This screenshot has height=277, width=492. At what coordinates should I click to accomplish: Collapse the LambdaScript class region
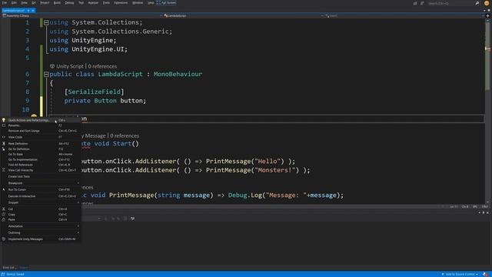click(46, 74)
